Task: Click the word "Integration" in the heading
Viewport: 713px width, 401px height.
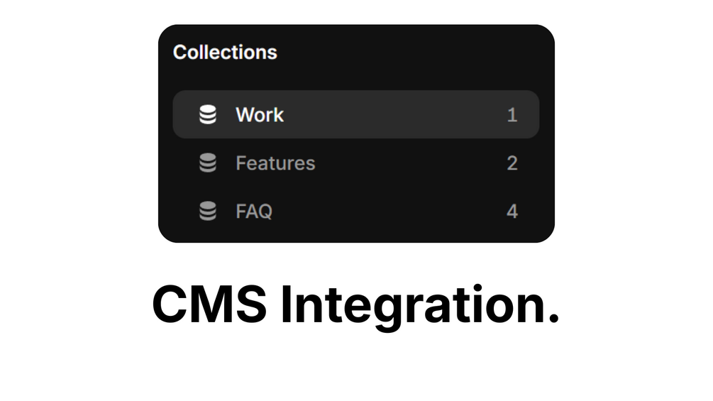Action: [409, 307]
